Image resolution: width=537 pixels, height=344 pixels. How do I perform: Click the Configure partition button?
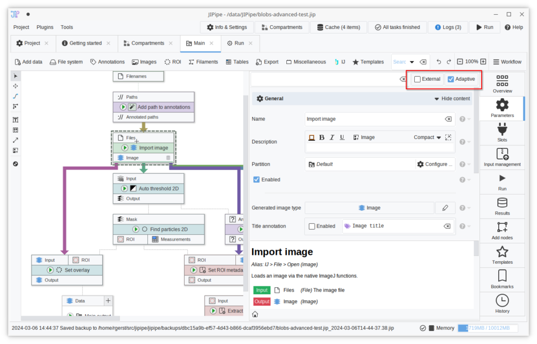pyautogui.click(x=435, y=164)
